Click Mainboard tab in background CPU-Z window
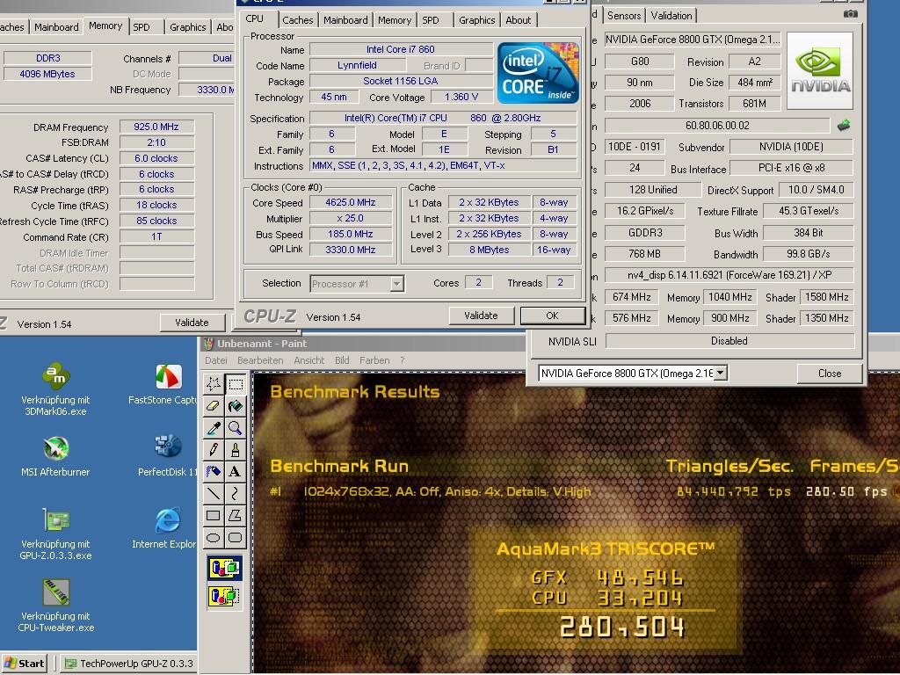The image size is (900, 675). click(56, 27)
